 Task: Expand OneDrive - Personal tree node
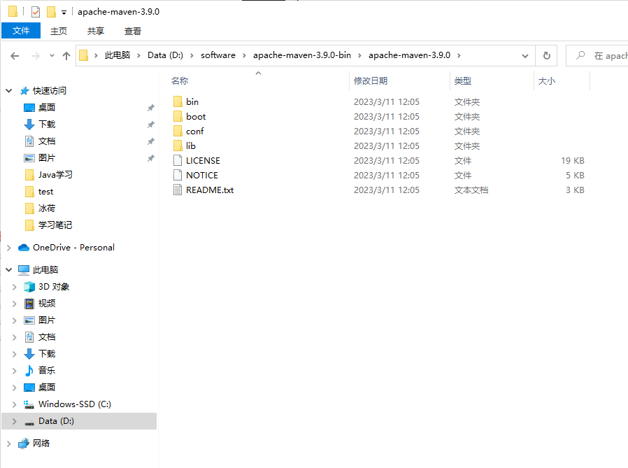pyautogui.click(x=9, y=248)
